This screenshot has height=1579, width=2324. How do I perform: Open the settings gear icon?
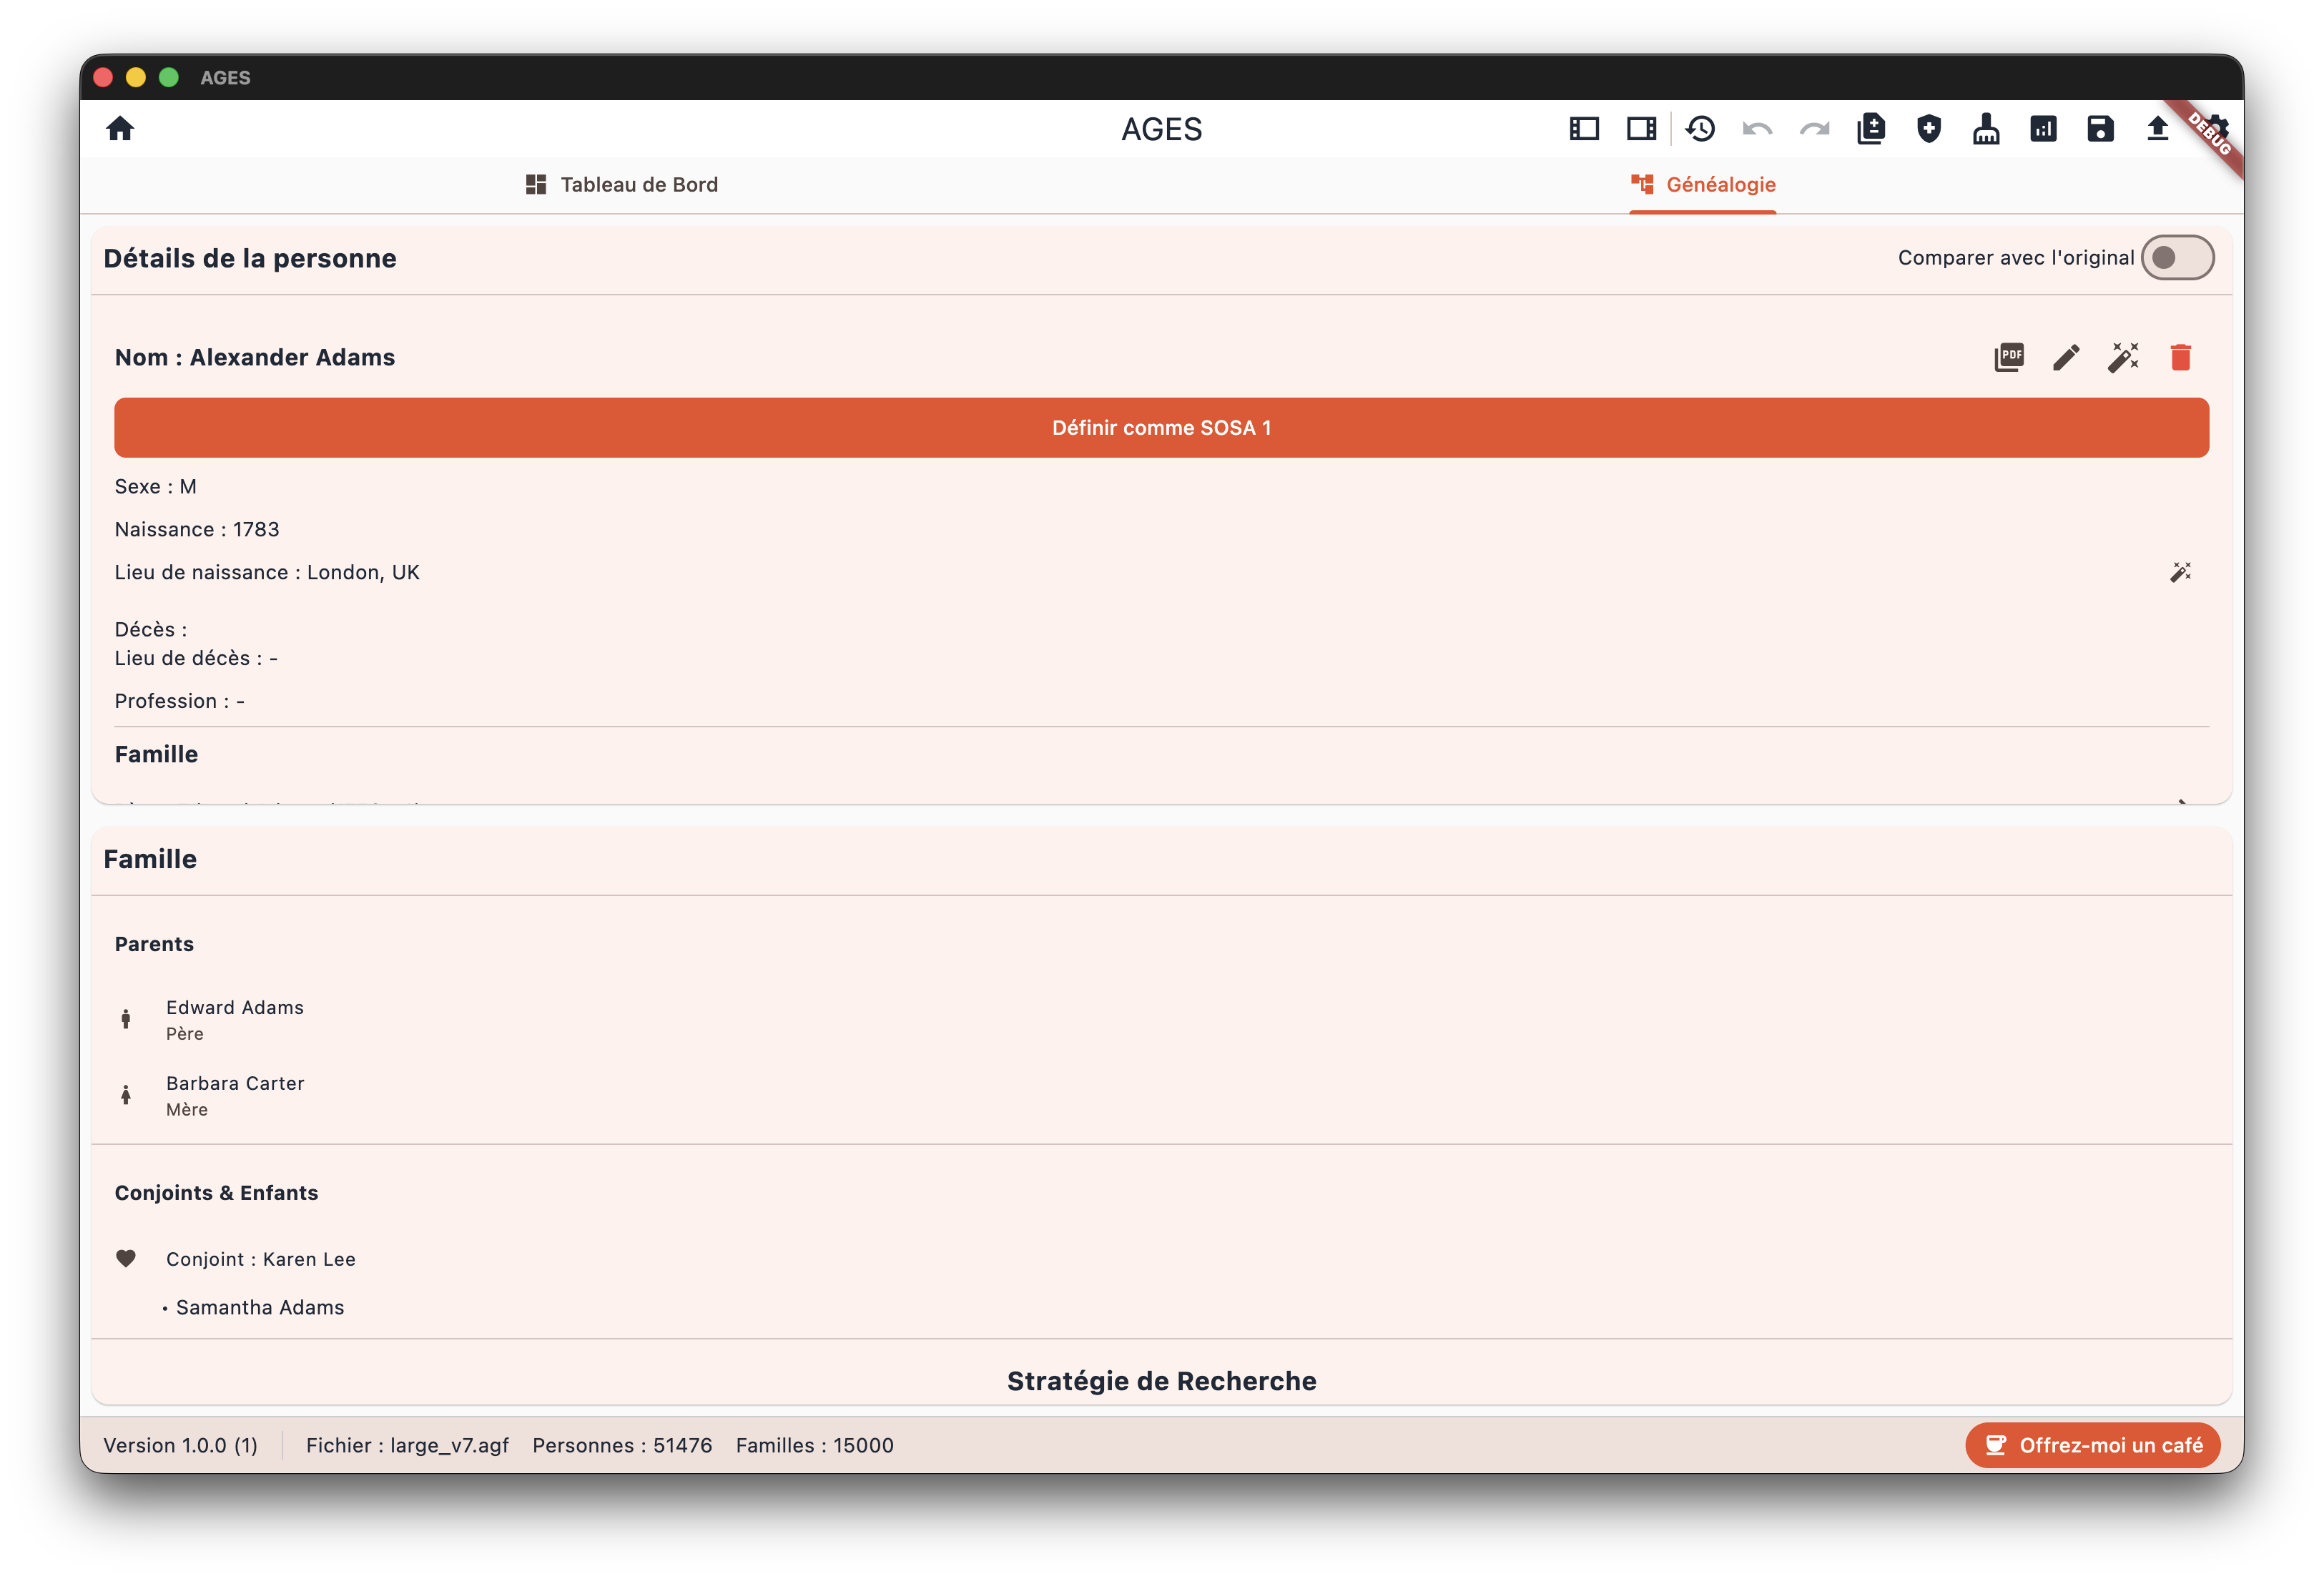(2217, 129)
